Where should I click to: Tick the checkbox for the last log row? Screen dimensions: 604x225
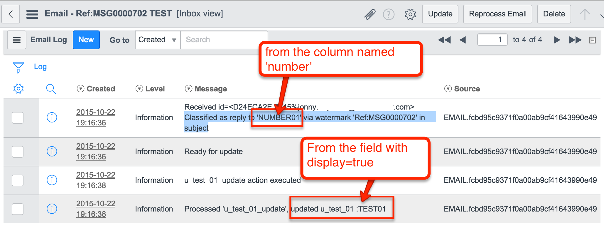pos(18,209)
